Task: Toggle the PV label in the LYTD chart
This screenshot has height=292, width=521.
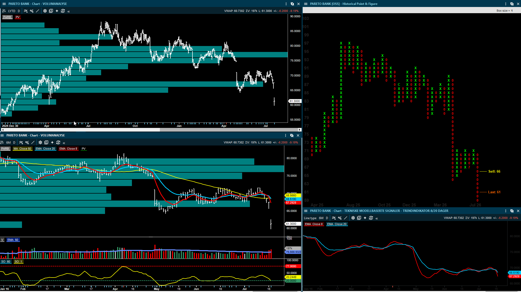Action: click(18, 17)
